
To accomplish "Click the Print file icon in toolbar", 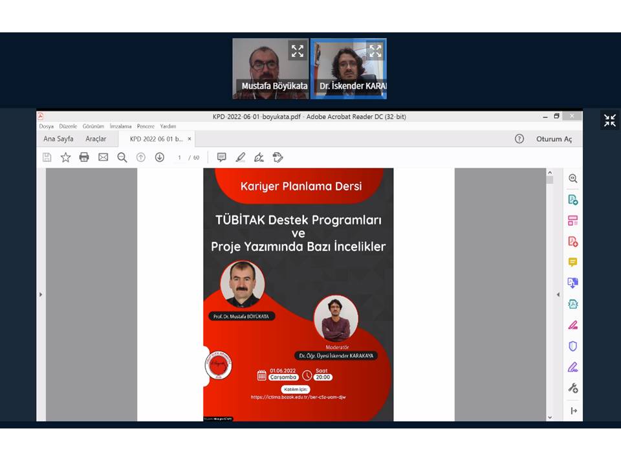I will click(84, 157).
